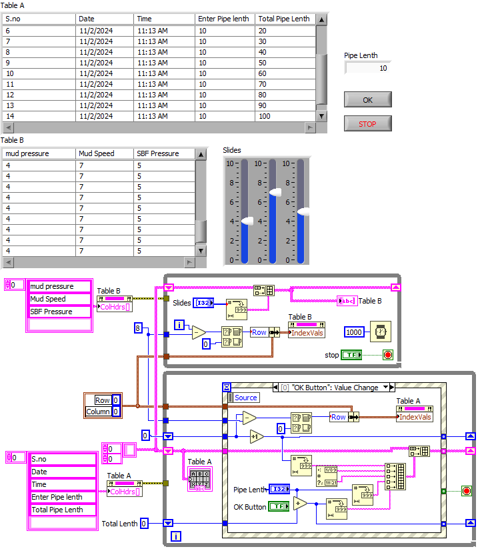Click the lower loop's red stop terminal

pyautogui.click(x=467, y=491)
